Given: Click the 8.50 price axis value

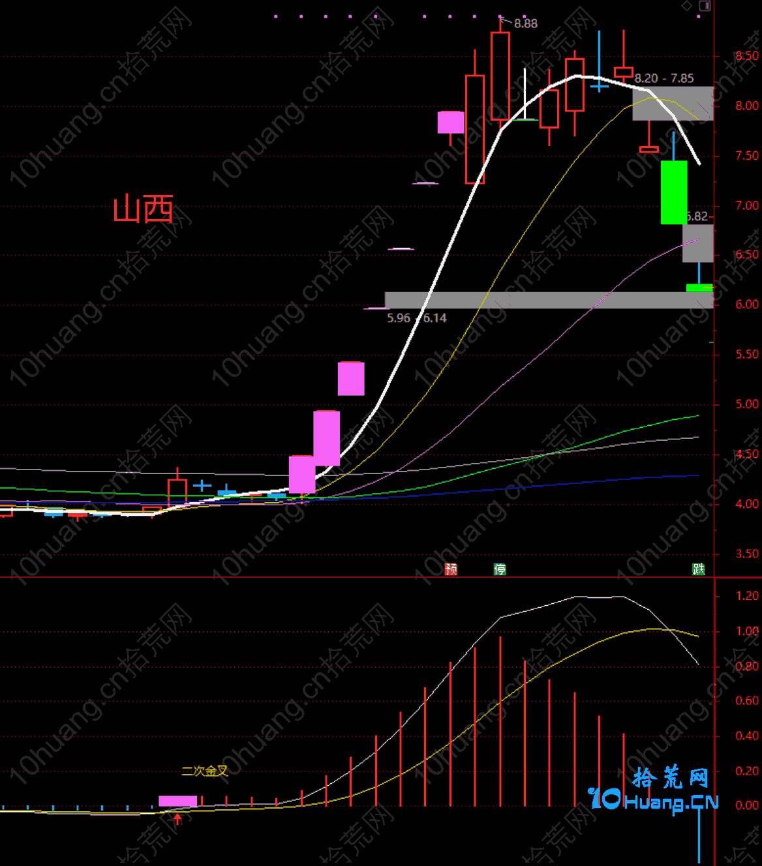Looking at the screenshot, I should (x=747, y=56).
